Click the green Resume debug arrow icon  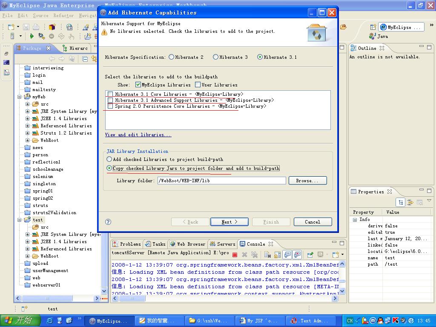(32, 36)
